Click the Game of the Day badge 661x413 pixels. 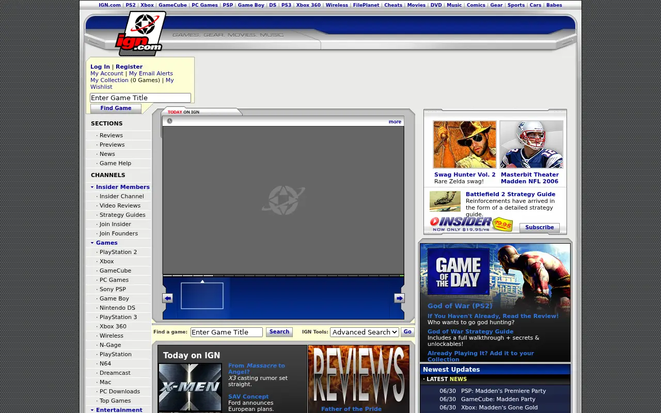click(x=458, y=272)
